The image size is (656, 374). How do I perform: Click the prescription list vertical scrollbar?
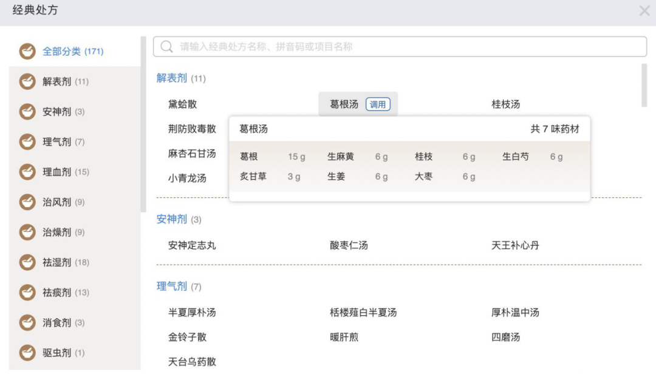pos(644,85)
